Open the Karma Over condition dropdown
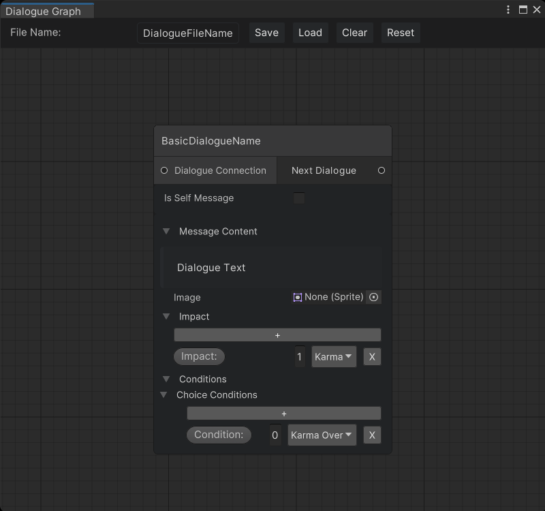Viewport: 545px width, 511px height. 322,435
